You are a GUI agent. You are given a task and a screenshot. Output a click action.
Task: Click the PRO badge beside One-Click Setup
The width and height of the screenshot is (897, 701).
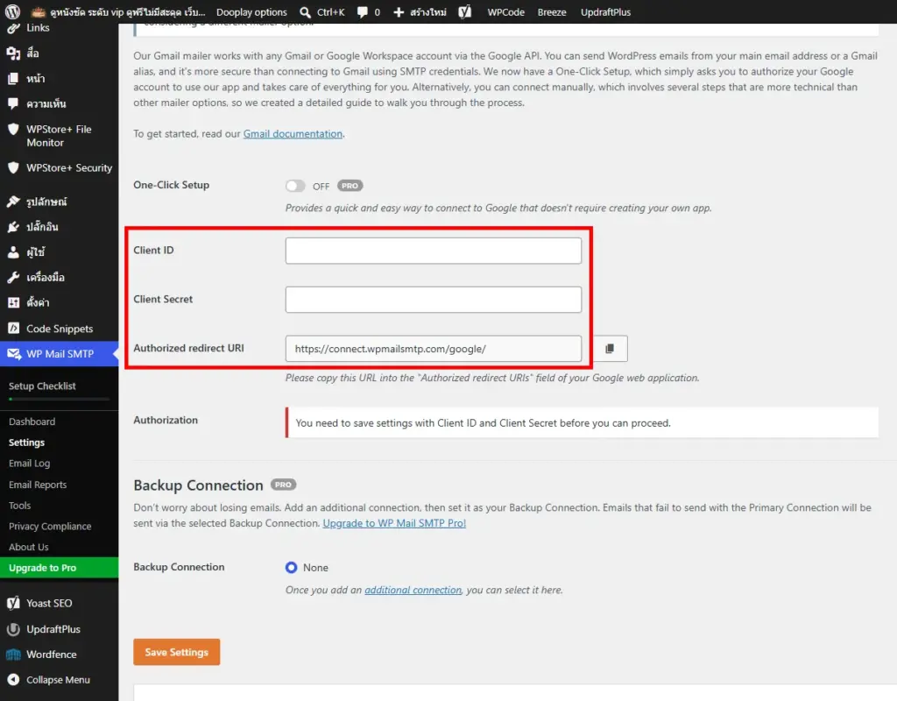pyautogui.click(x=350, y=186)
